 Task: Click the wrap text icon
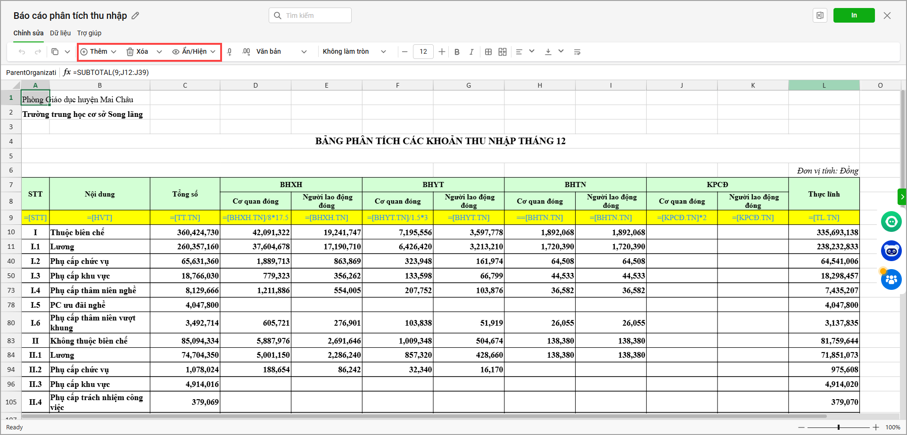point(577,52)
